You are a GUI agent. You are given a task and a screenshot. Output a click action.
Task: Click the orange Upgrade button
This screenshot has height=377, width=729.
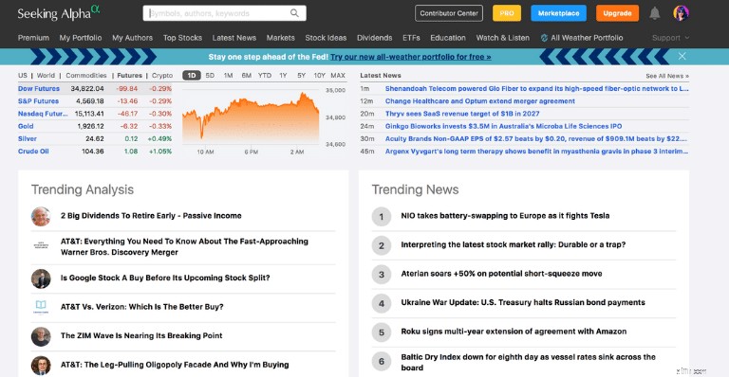click(x=617, y=13)
